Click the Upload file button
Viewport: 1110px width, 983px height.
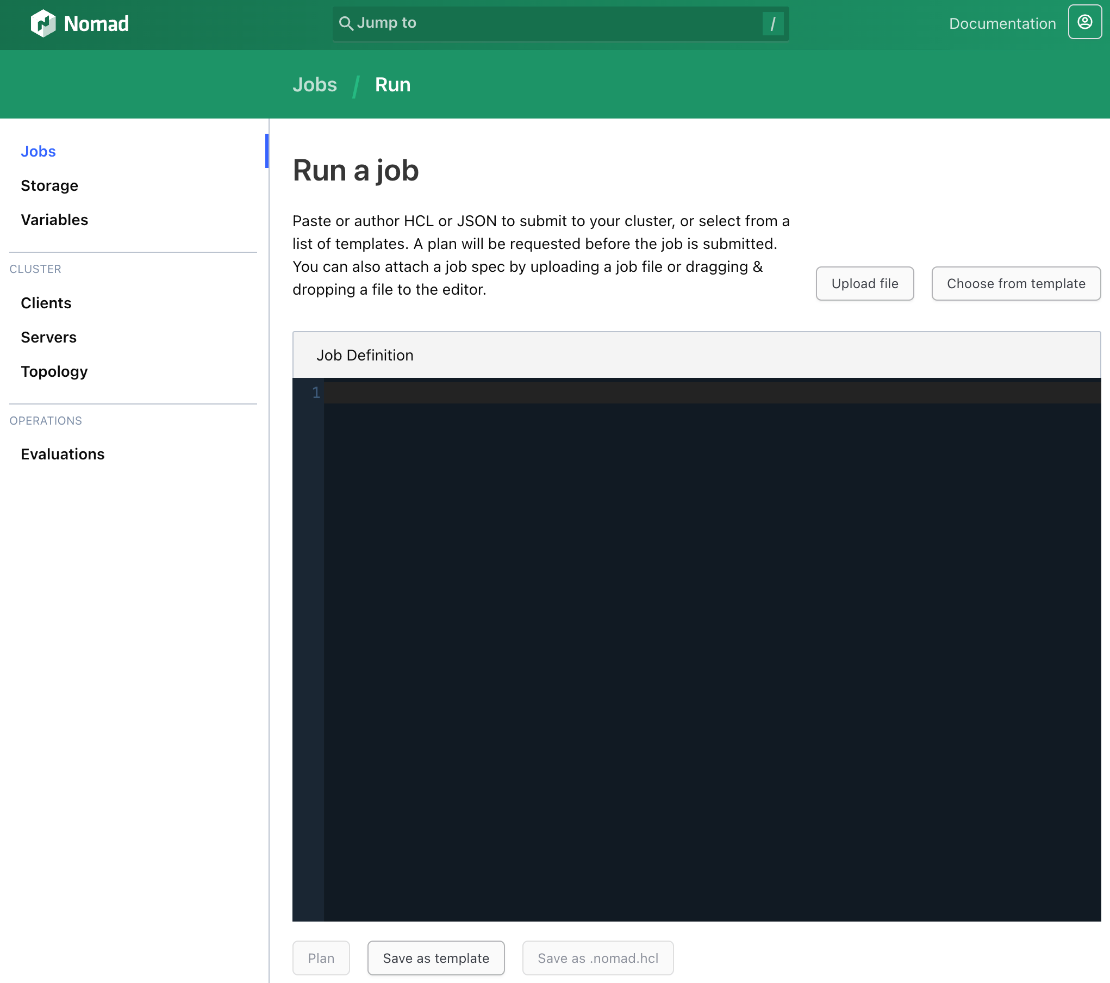(864, 283)
